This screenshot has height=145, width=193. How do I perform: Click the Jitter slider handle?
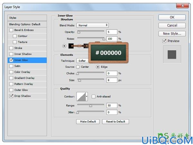pyautogui.click(x=78, y=112)
